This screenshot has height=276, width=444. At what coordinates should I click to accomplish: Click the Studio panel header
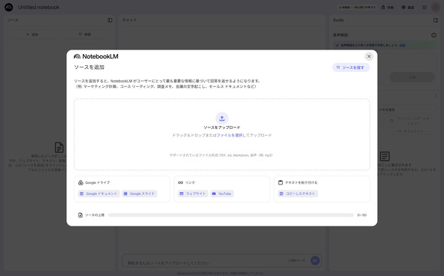point(339,20)
